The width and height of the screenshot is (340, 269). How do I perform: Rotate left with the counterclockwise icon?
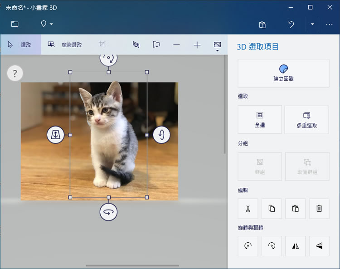[248, 246]
